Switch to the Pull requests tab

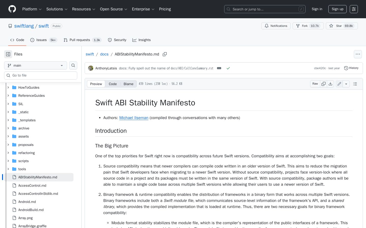click(82, 40)
